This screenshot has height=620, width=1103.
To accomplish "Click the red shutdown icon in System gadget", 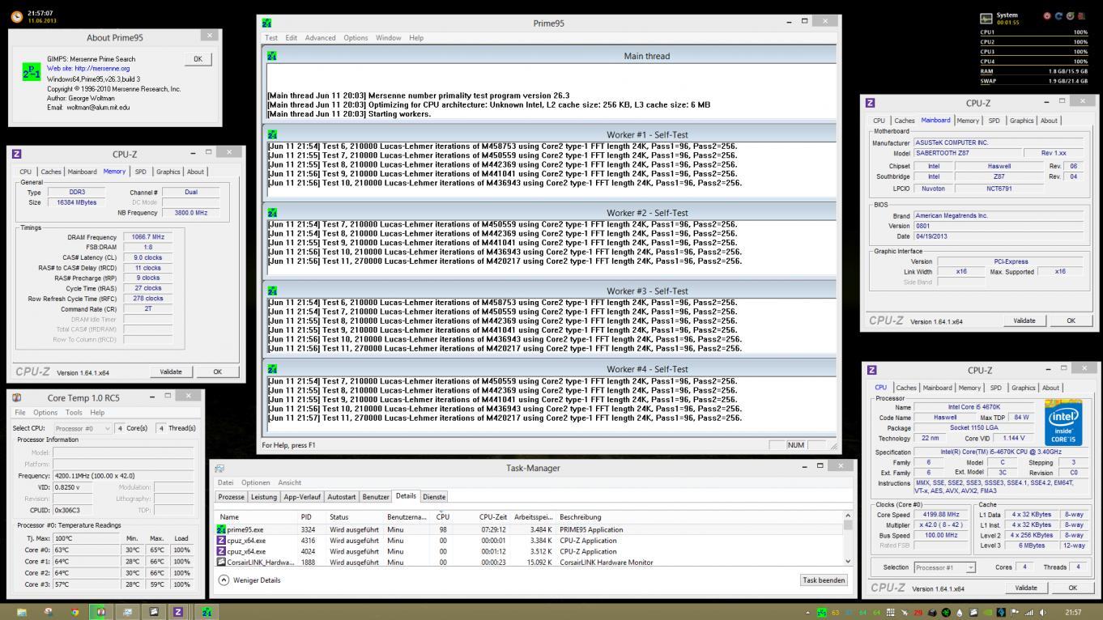I will tap(1047, 15).
